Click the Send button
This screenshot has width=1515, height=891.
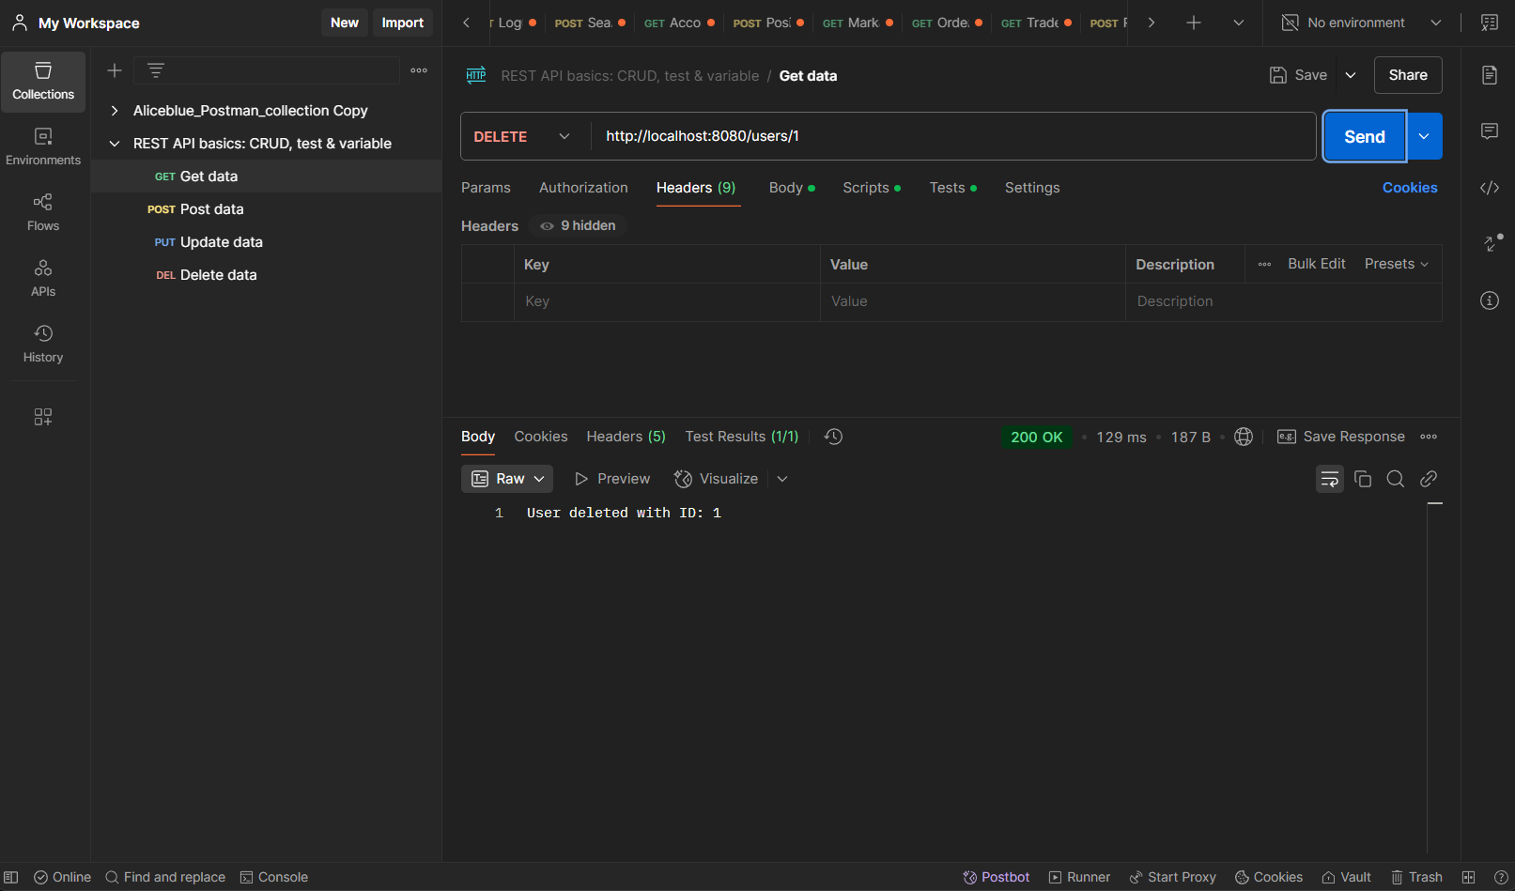1365,136
